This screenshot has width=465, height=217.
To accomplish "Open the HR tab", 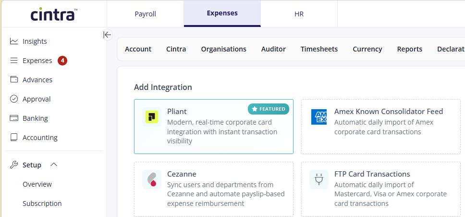I will click(299, 14).
